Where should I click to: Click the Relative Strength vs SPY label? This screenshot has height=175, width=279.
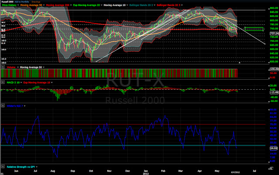pyautogui.click(x=21, y=167)
